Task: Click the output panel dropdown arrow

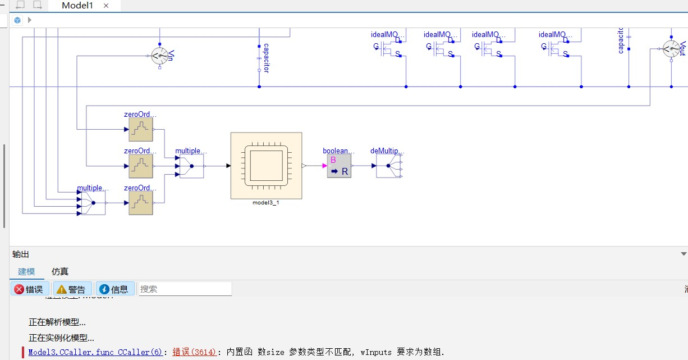Action: [683, 254]
